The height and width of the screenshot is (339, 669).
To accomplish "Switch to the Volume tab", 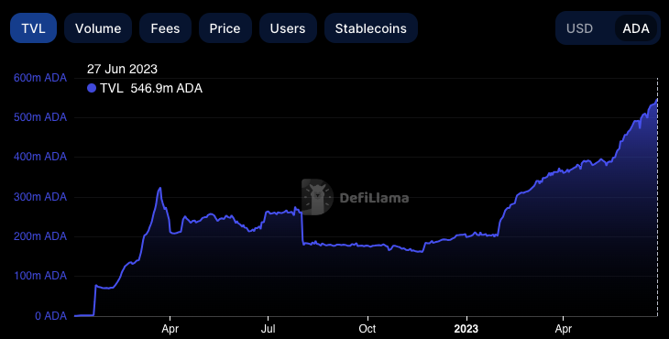I will (98, 28).
